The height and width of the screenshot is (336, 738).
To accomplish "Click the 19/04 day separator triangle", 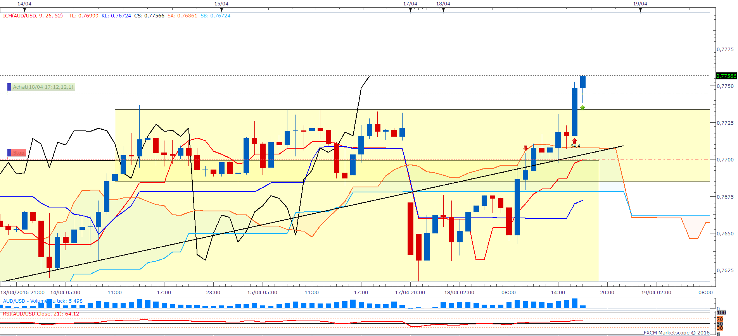I will pyautogui.click(x=640, y=10).
